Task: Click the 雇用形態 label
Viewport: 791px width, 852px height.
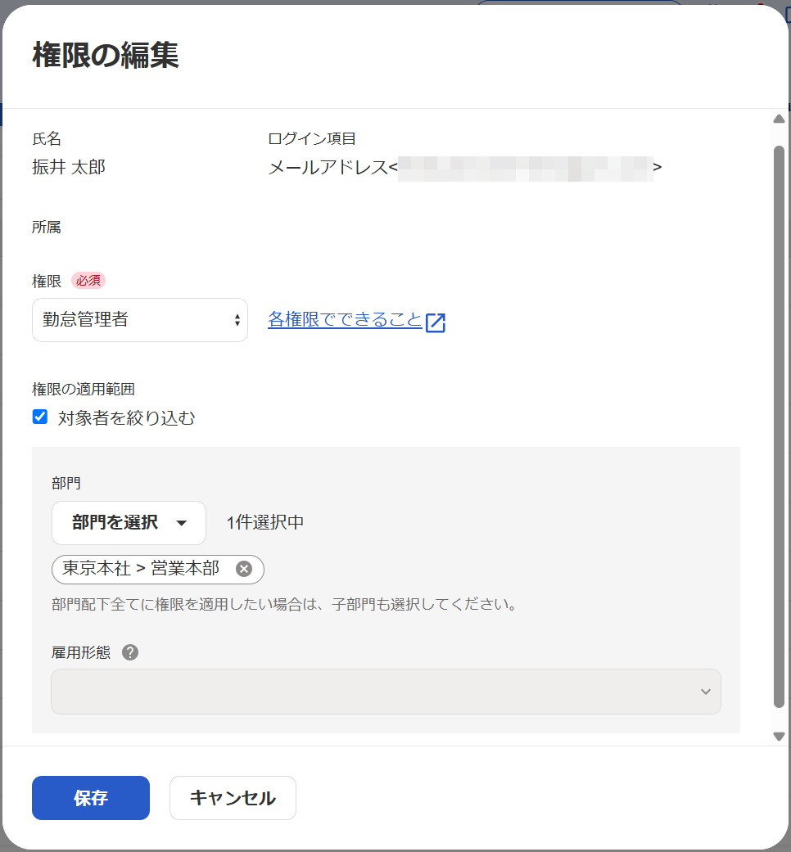Action: click(81, 652)
